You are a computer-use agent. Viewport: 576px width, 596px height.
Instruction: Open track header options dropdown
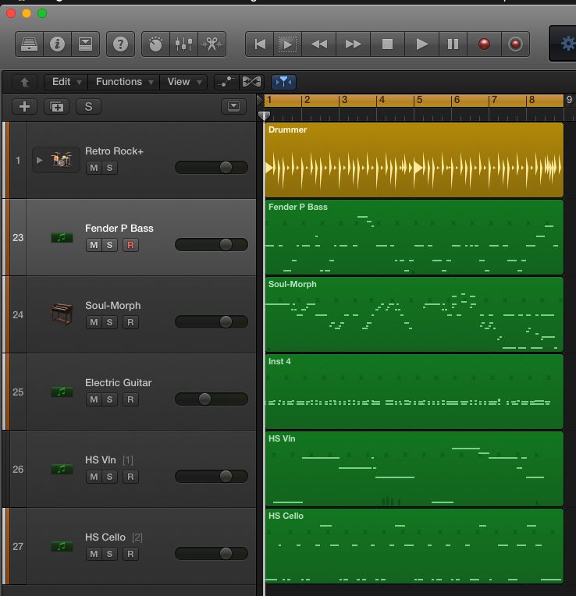click(233, 106)
